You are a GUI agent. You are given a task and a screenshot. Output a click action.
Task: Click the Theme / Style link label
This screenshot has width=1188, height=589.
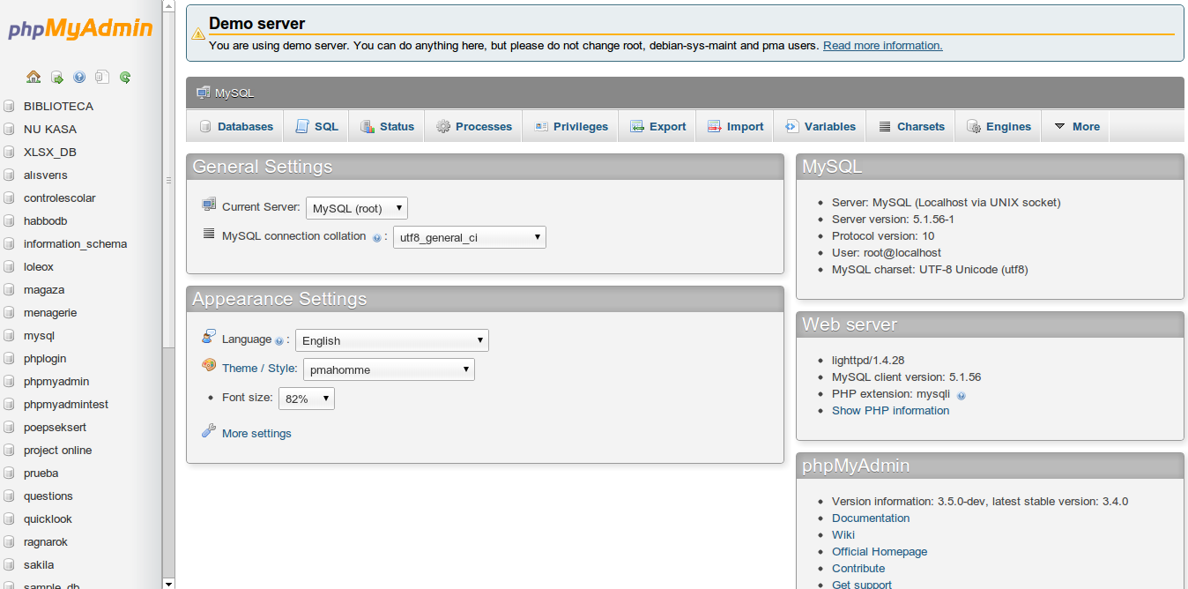pyautogui.click(x=260, y=368)
